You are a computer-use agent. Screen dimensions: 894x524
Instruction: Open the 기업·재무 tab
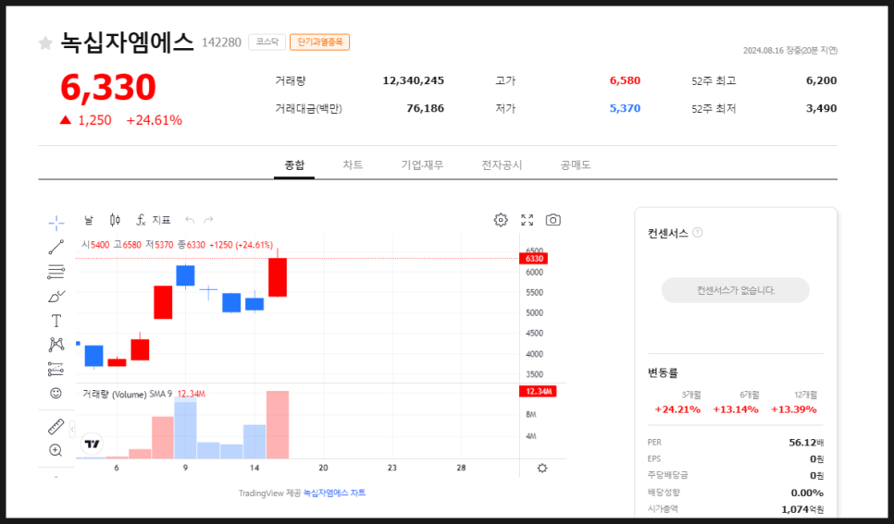422,165
